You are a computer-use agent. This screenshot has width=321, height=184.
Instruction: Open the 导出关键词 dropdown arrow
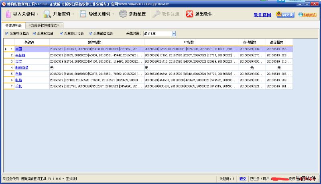[x=114, y=14]
